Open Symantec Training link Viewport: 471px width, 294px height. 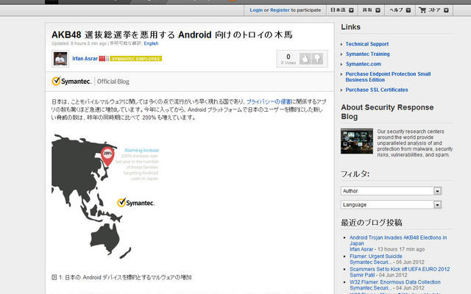(x=368, y=54)
